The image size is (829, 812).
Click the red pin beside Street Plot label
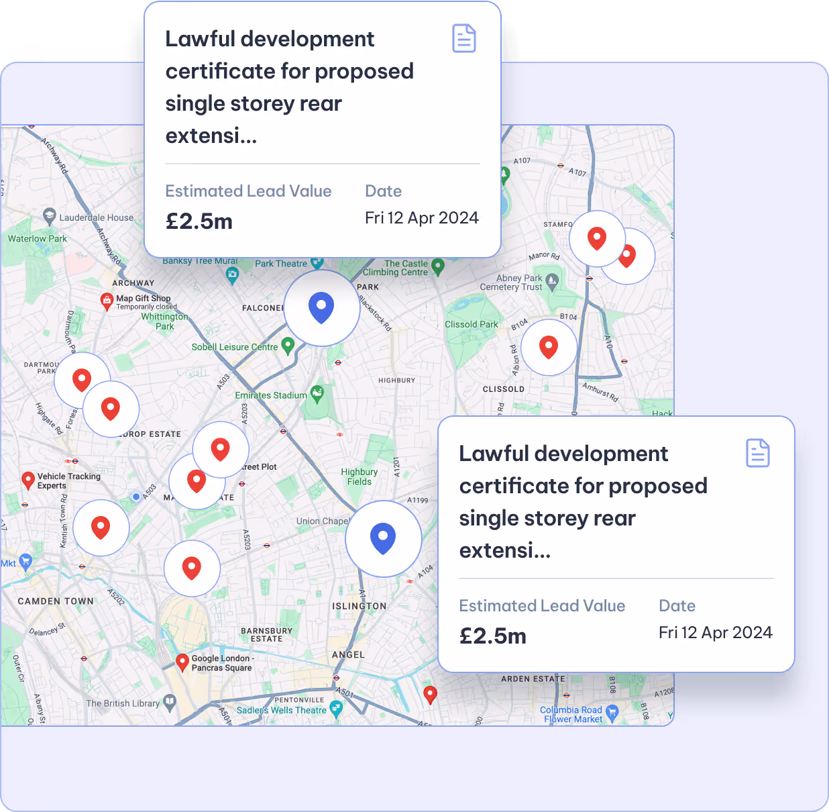click(221, 450)
